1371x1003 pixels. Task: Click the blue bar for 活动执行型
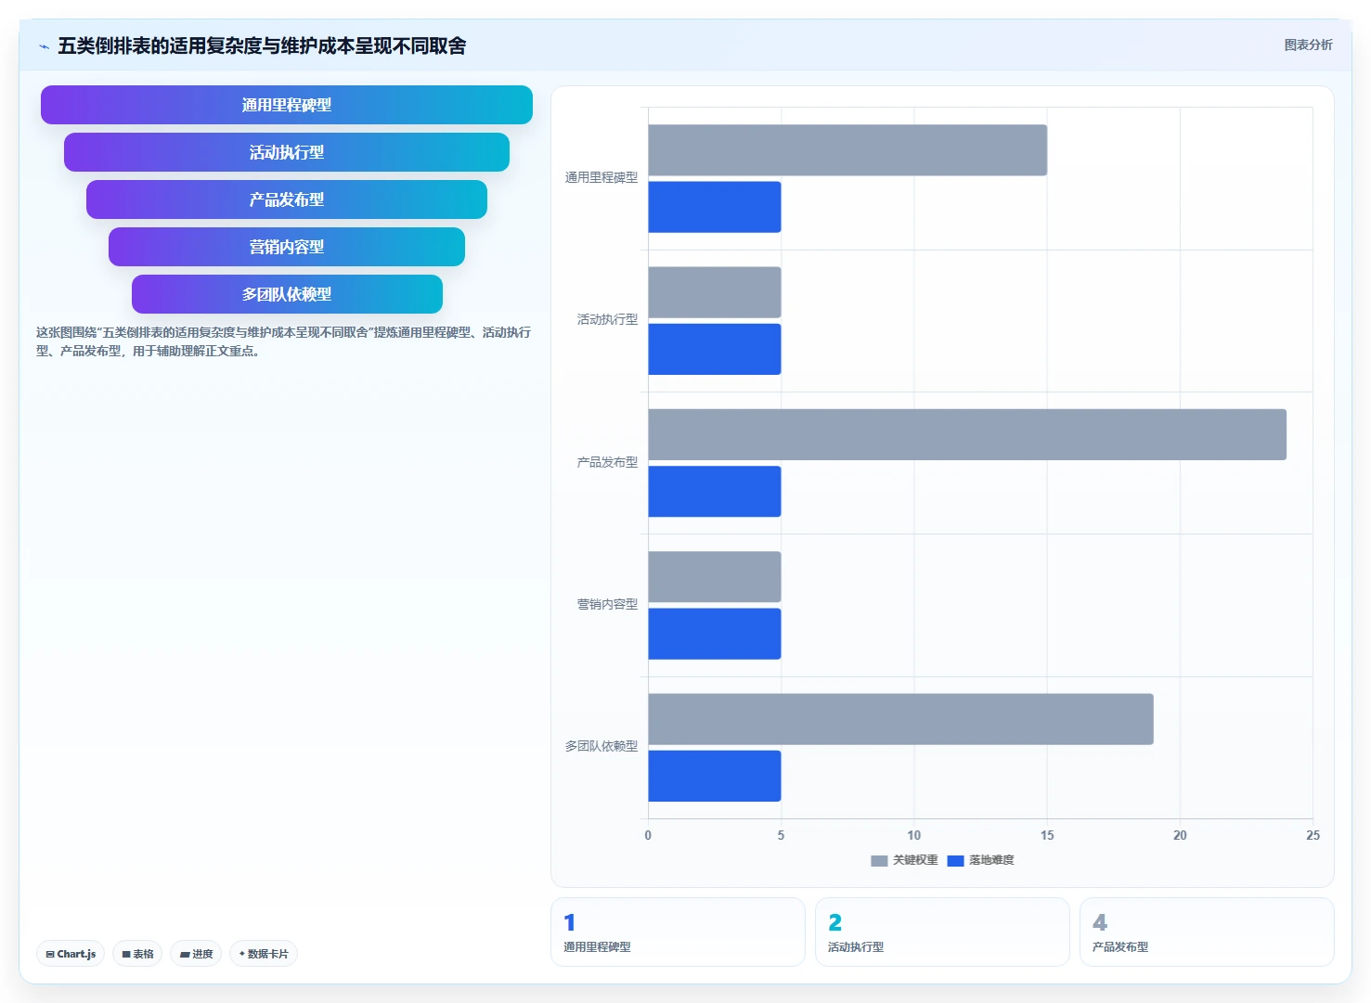[x=715, y=349]
